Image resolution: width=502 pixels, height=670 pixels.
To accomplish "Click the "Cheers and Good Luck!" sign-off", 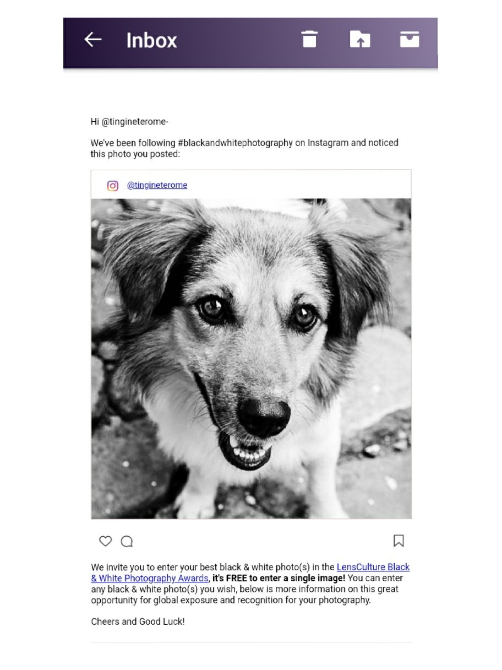I will click(138, 622).
